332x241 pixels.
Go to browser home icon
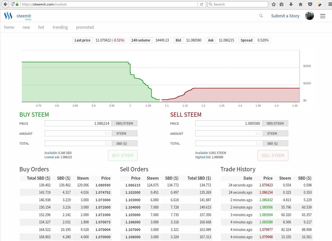tap(301, 4)
